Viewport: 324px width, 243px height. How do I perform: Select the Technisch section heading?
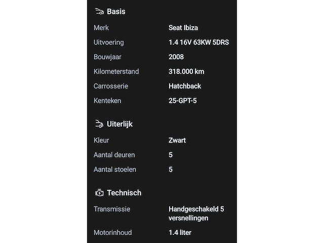point(124,192)
